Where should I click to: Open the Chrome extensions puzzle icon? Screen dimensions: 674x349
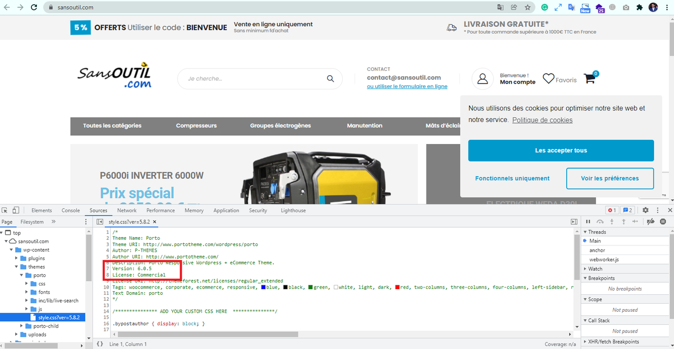639,7
